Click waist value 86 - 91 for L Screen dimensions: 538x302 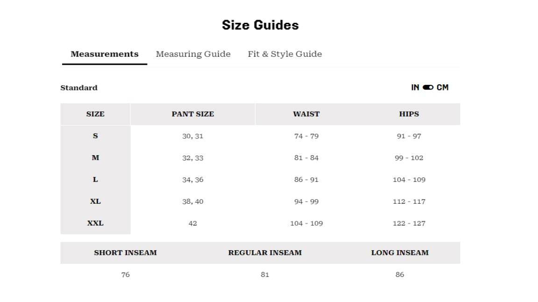click(306, 180)
